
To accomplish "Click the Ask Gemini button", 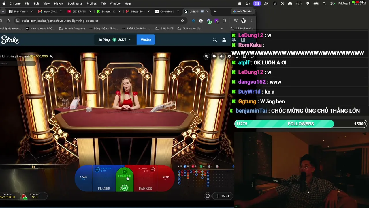I will pyautogui.click(x=242, y=11).
